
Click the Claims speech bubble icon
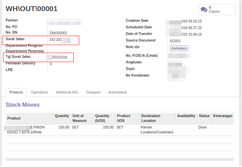tap(204, 9)
